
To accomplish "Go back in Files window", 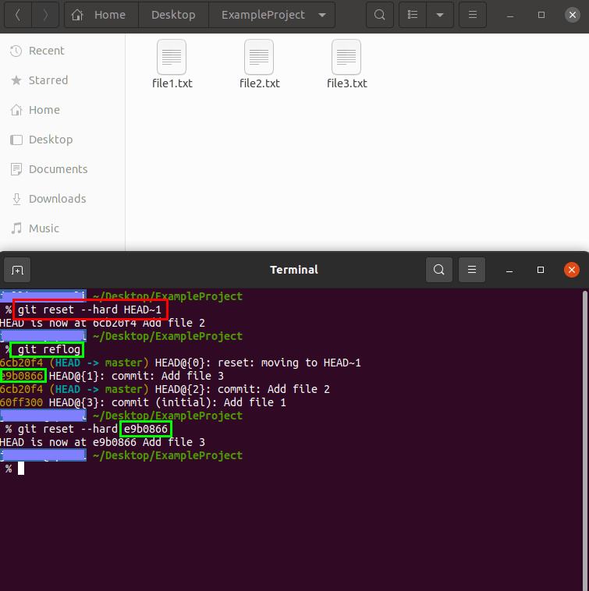I will click(18, 15).
